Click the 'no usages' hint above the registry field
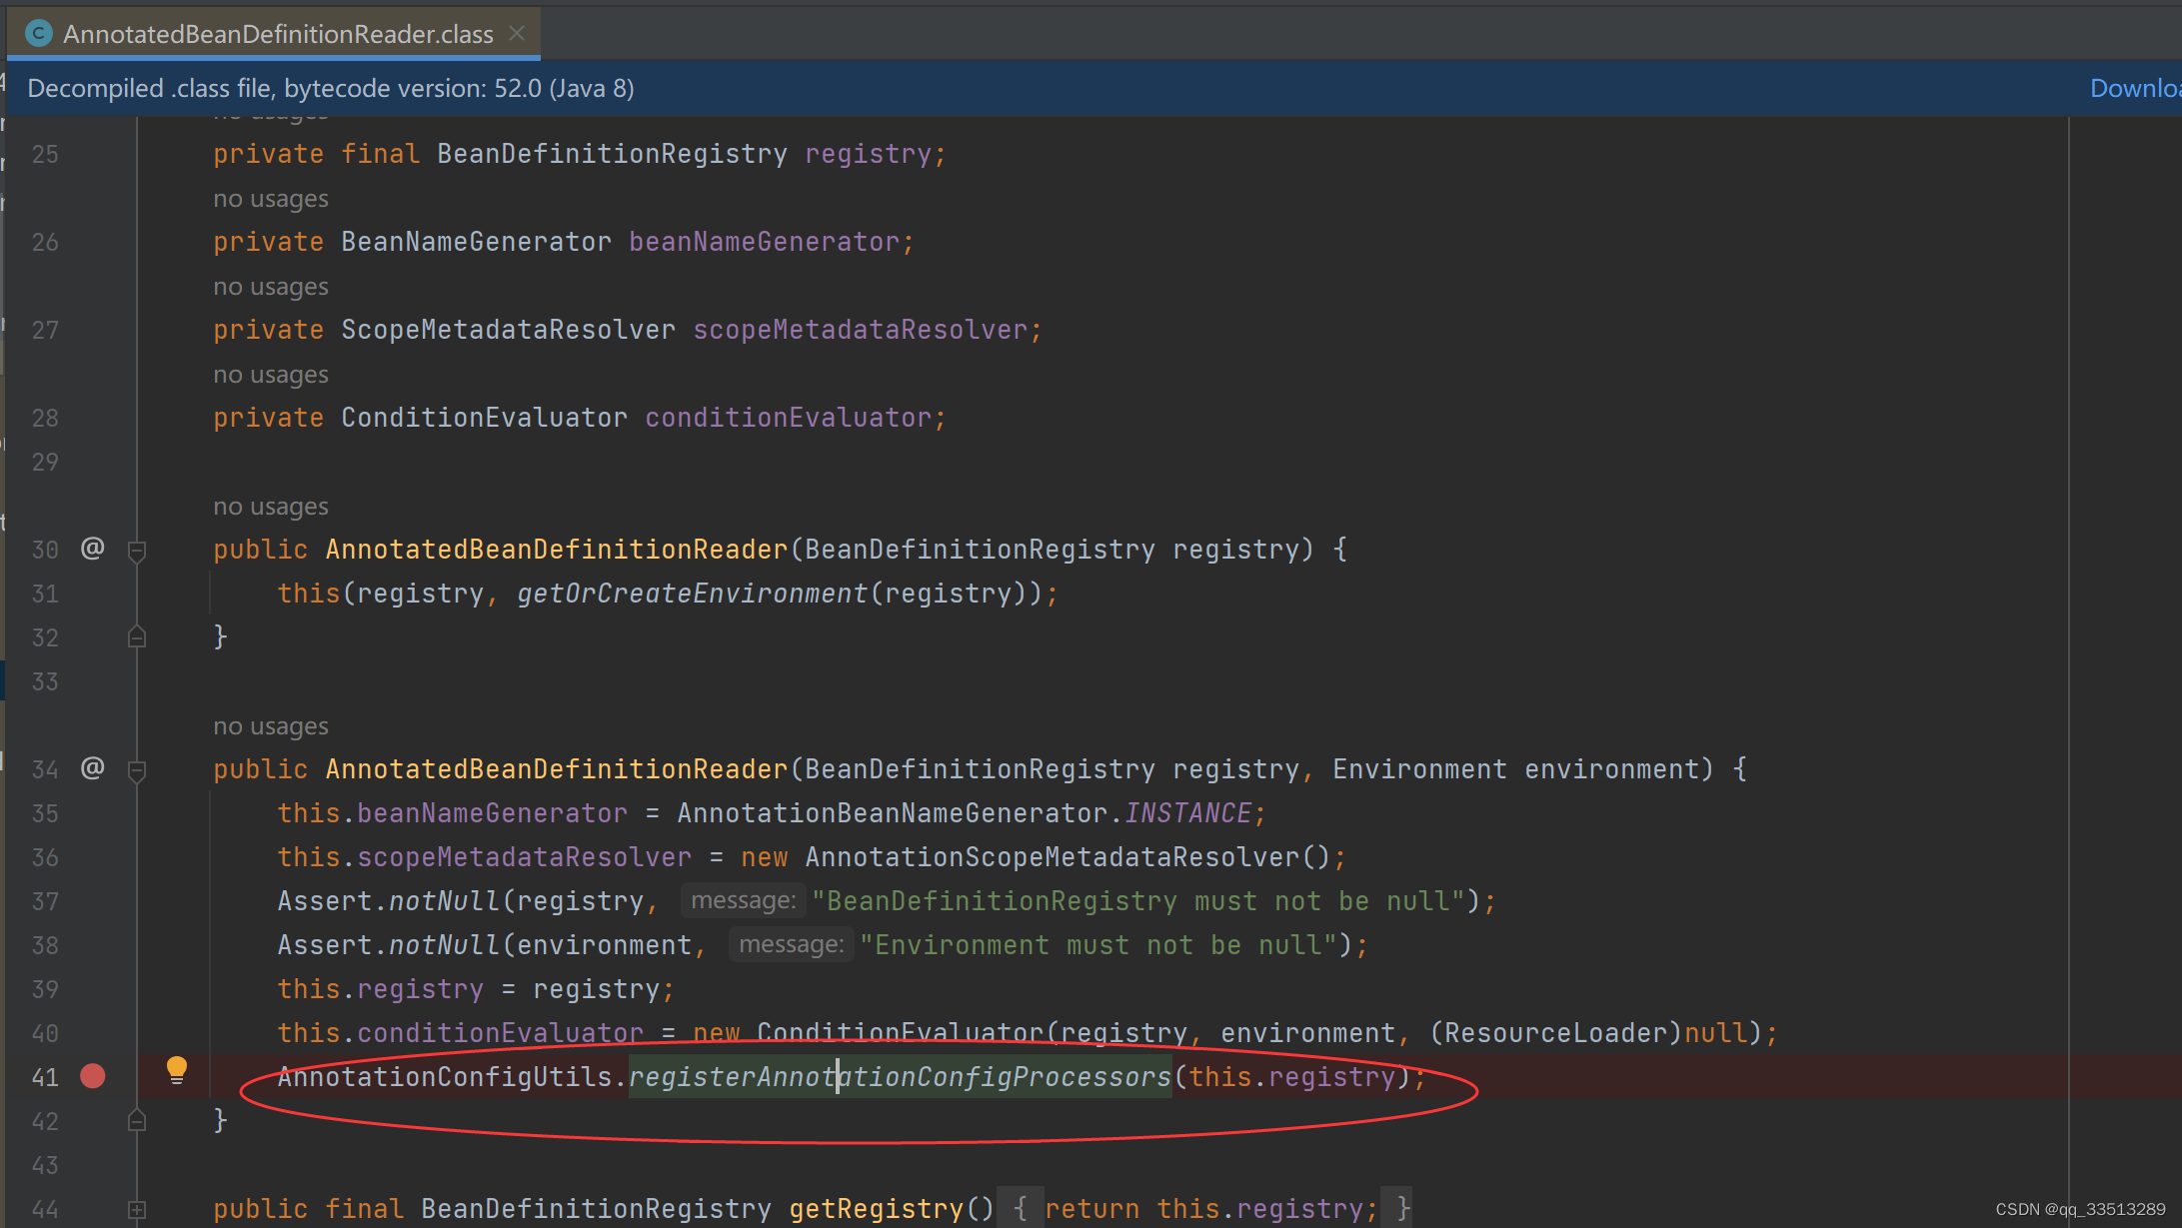Image resolution: width=2182 pixels, height=1228 pixels. (270, 112)
